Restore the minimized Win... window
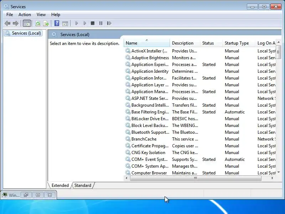The image size is (285, 214). tap(26, 195)
